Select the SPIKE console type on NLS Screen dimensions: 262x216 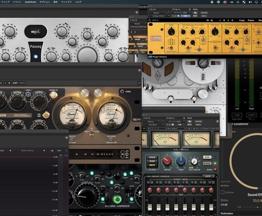152,157
